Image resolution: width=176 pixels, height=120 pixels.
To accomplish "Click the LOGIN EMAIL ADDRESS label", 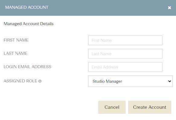I will tap(27, 67).
